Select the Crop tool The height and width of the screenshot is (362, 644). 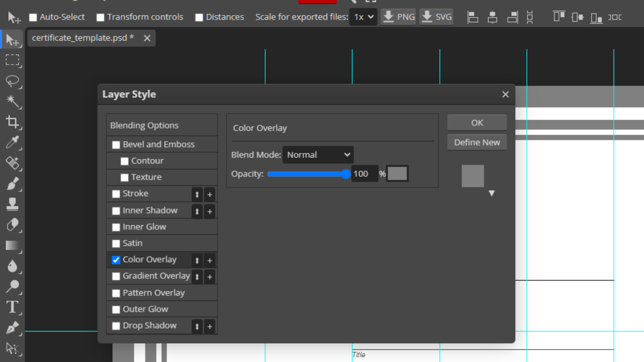12,122
